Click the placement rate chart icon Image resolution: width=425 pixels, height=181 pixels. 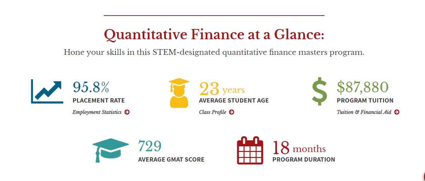coord(47,91)
